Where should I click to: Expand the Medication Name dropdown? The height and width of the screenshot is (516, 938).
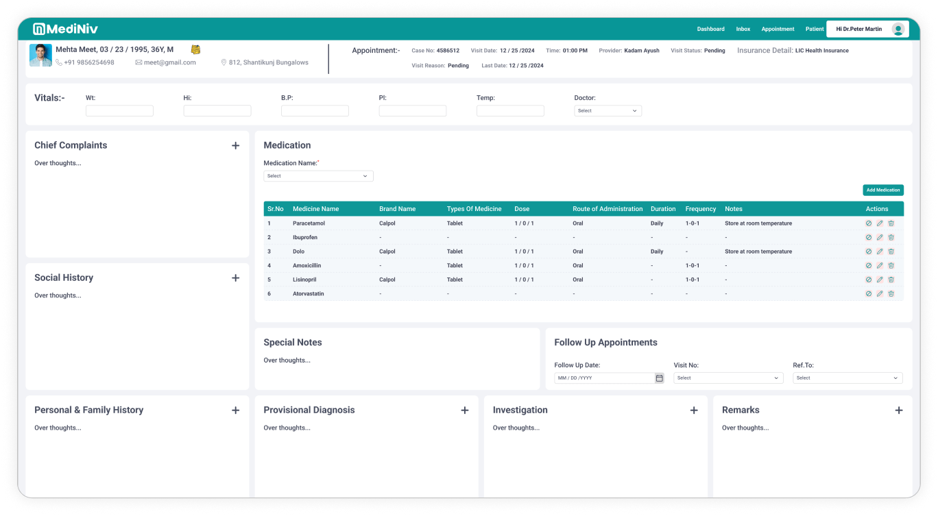pos(318,176)
